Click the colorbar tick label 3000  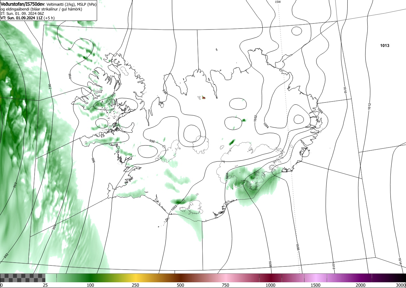point(401,285)
